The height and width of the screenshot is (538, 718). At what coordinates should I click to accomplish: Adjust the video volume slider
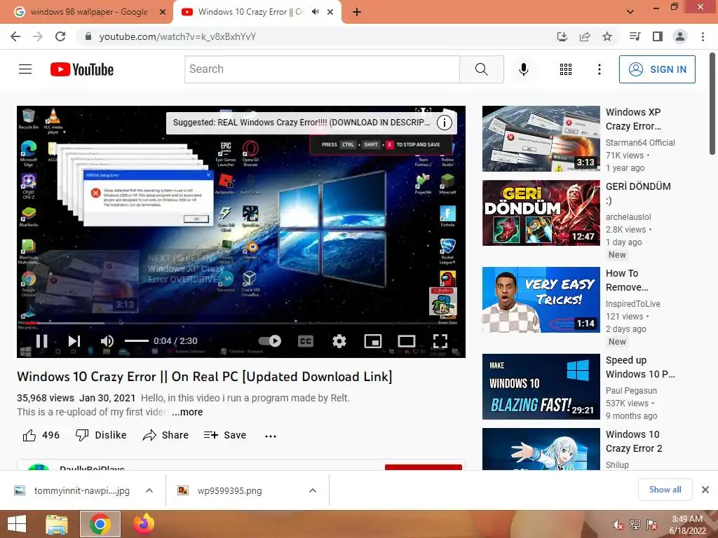[x=137, y=341]
